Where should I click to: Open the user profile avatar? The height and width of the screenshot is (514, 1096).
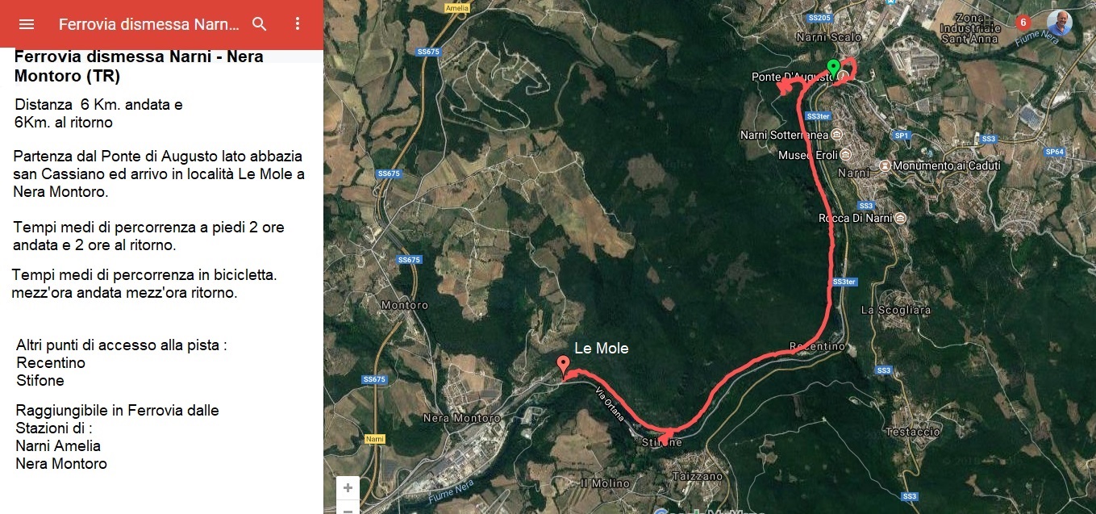tap(1060, 23)
